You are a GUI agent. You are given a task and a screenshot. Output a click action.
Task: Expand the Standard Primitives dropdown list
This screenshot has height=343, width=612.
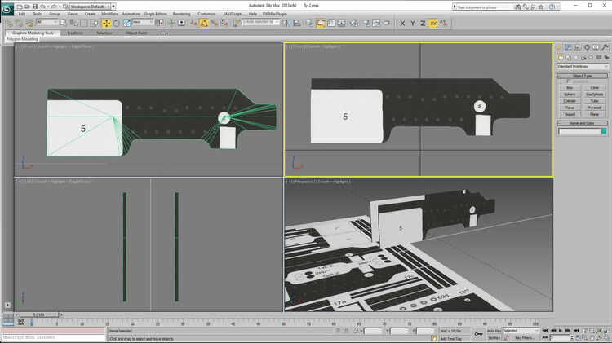tap(583, 66)
